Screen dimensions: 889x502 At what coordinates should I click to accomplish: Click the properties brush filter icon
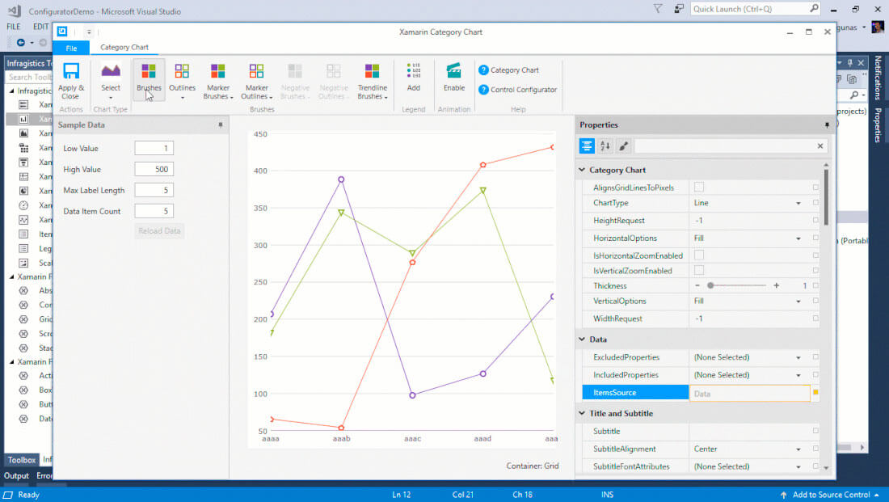click(624, 146)
